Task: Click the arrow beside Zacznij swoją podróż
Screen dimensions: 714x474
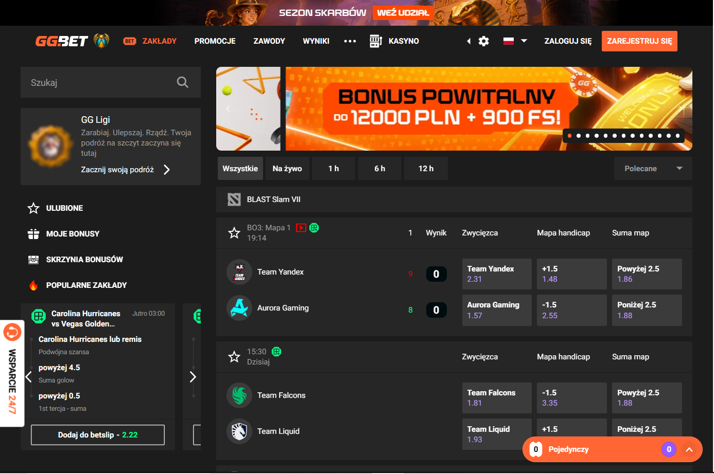Action: [x=166, y=170]
